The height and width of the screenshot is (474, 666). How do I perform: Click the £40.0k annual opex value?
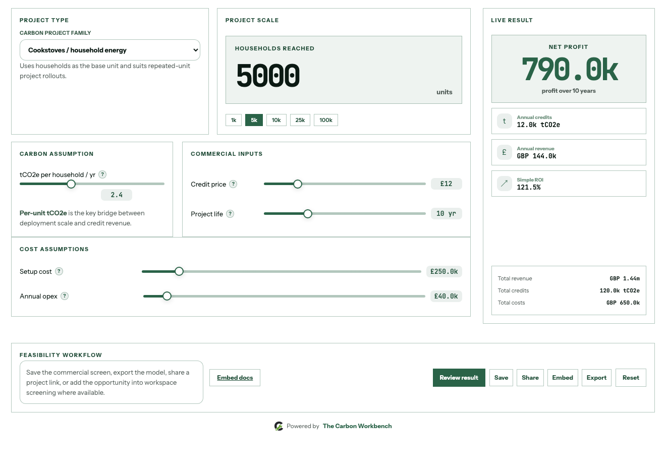[x=446, y=296]
